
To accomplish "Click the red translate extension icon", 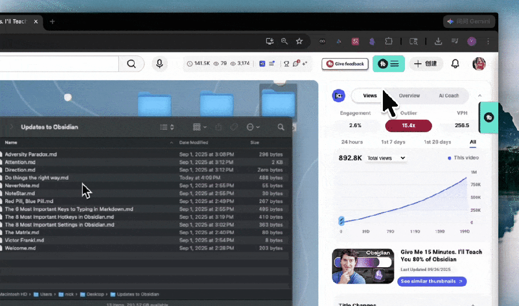I will pos(355,41).
